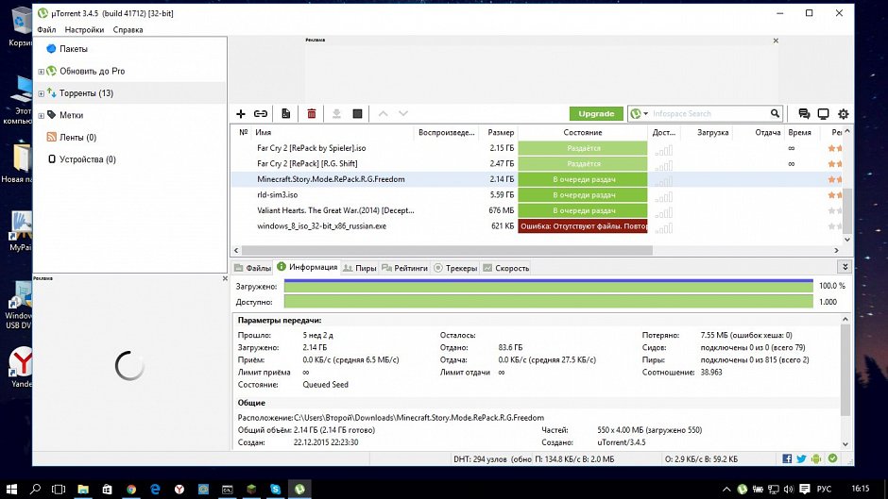Click Move Down Queue arrow icon
Viewport: 888px width, 499px height.
click(x=403, y=114)
